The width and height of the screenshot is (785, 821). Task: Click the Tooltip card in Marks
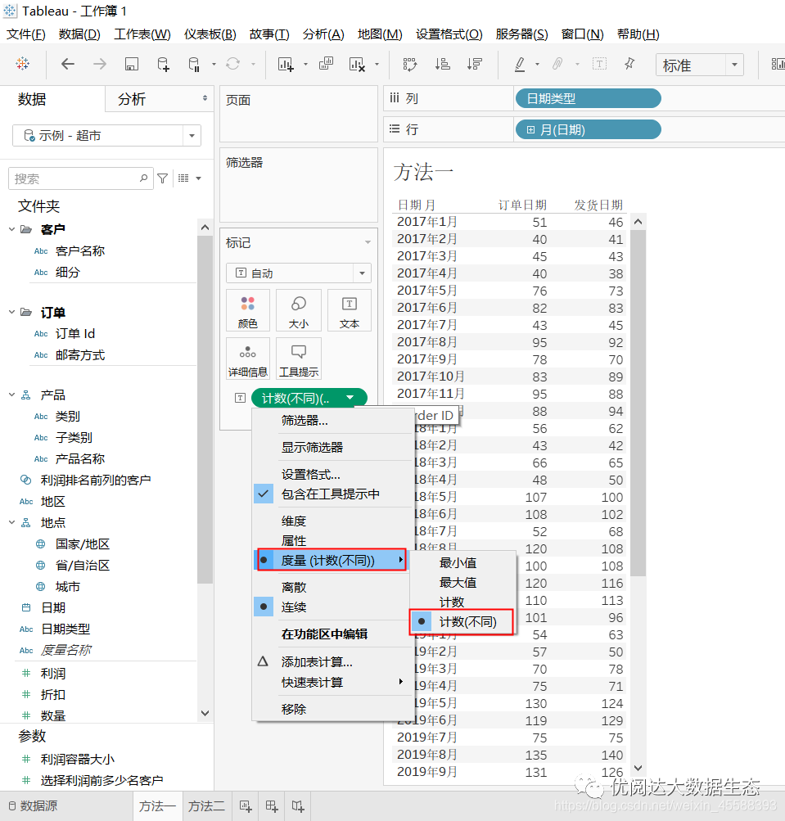299,359
